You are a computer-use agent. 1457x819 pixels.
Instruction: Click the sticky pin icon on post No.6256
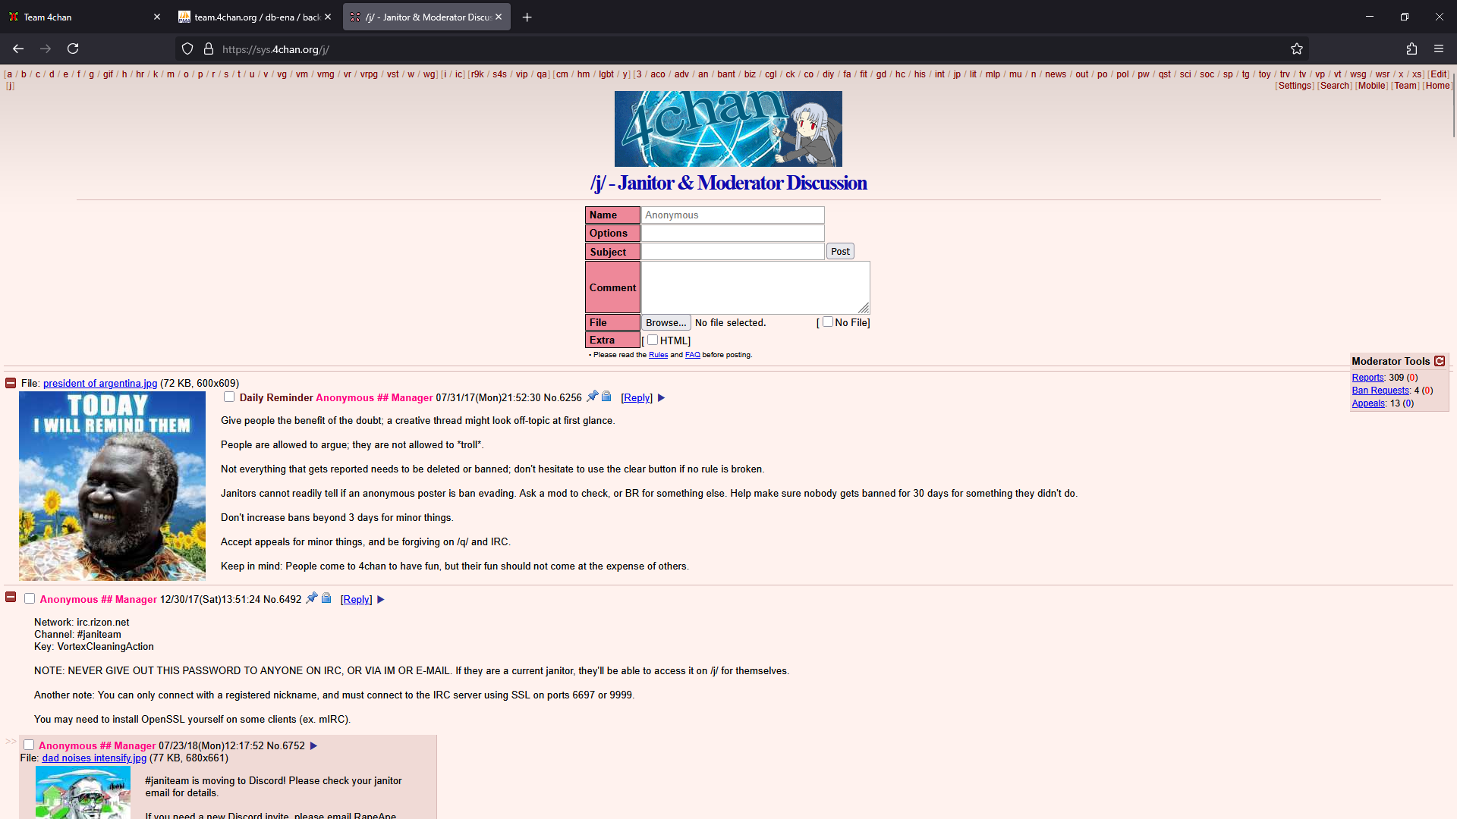coord(593,396)
